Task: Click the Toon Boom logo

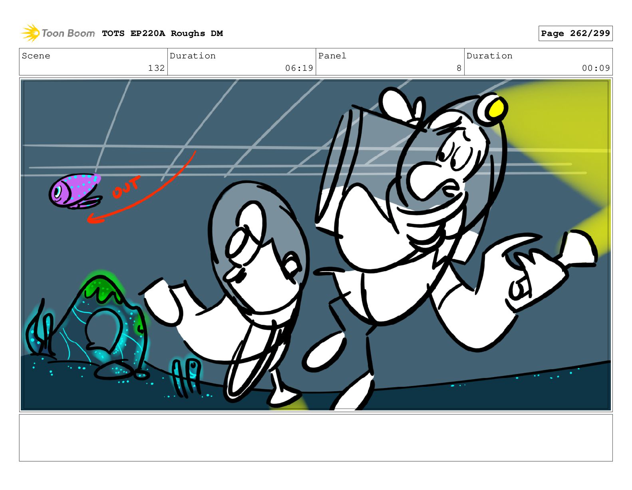Action: point(58,33)
